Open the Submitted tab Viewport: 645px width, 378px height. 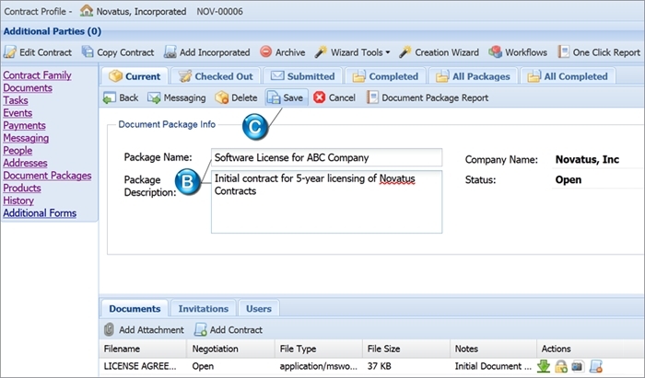coord(303,76)
